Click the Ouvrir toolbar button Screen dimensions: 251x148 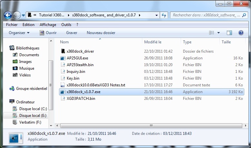48,33
